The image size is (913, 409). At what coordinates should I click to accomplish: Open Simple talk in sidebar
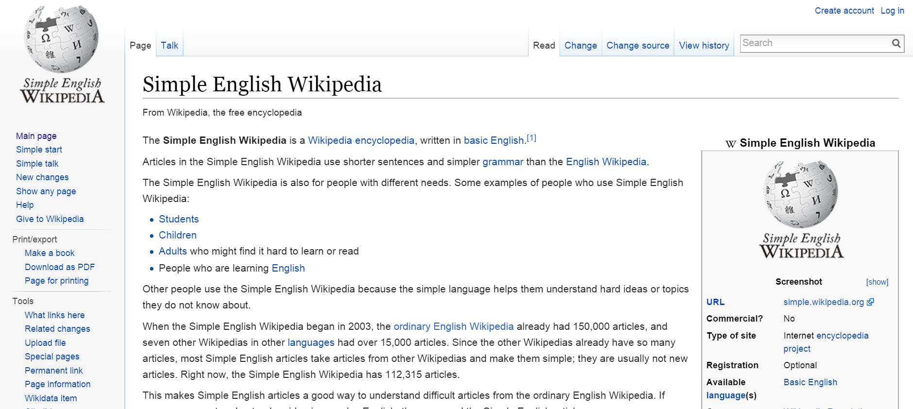click(37, 164)
